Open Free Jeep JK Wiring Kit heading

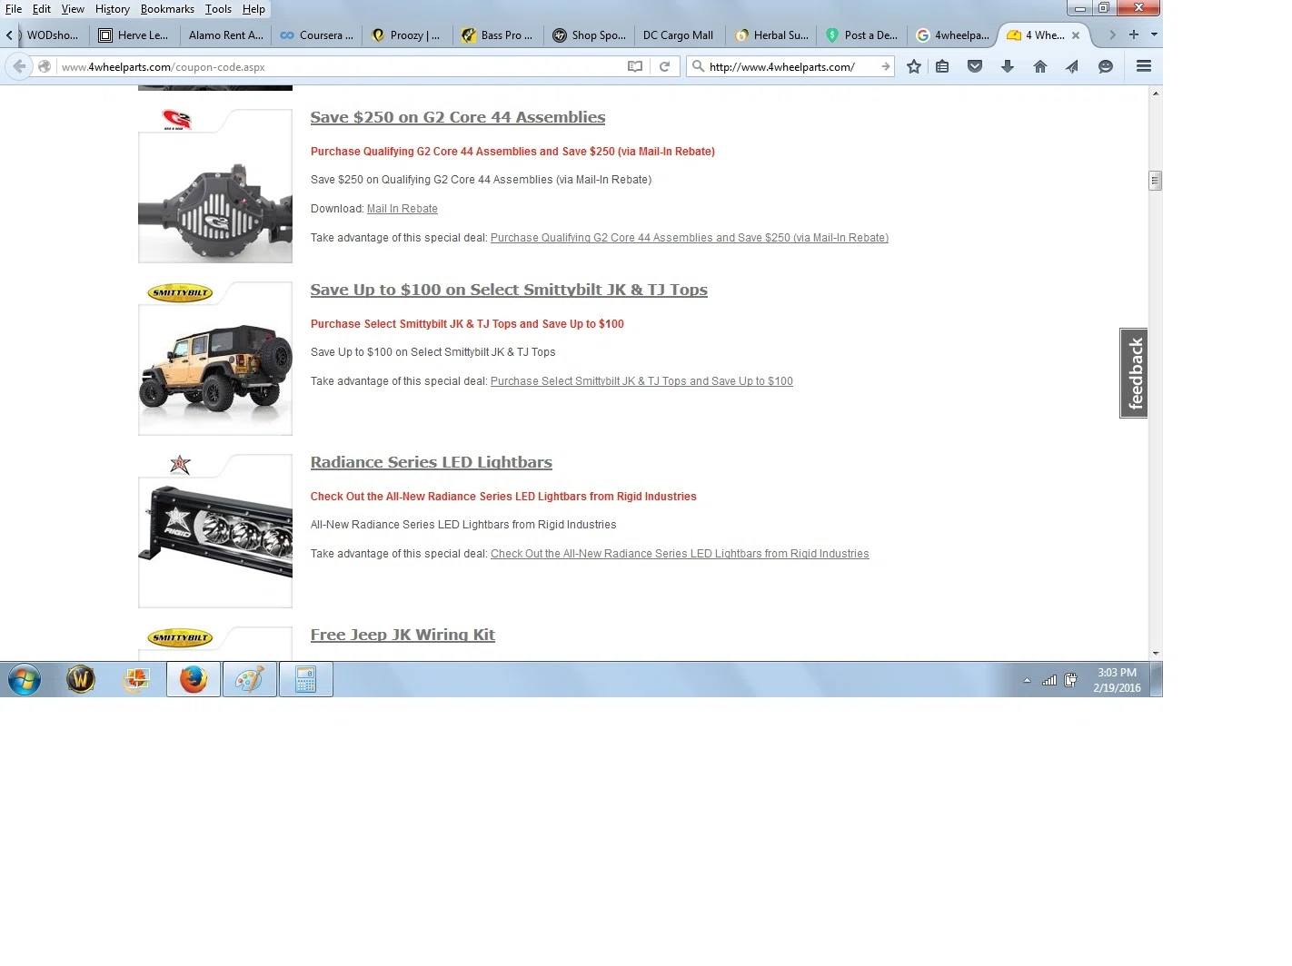(403, 635)
